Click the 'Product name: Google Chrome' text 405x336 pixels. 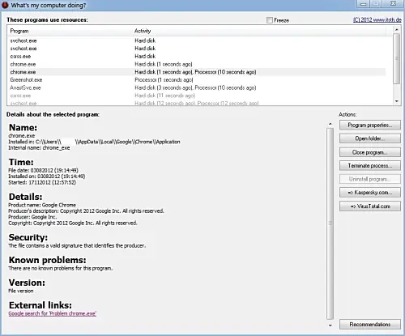point(42,205)
